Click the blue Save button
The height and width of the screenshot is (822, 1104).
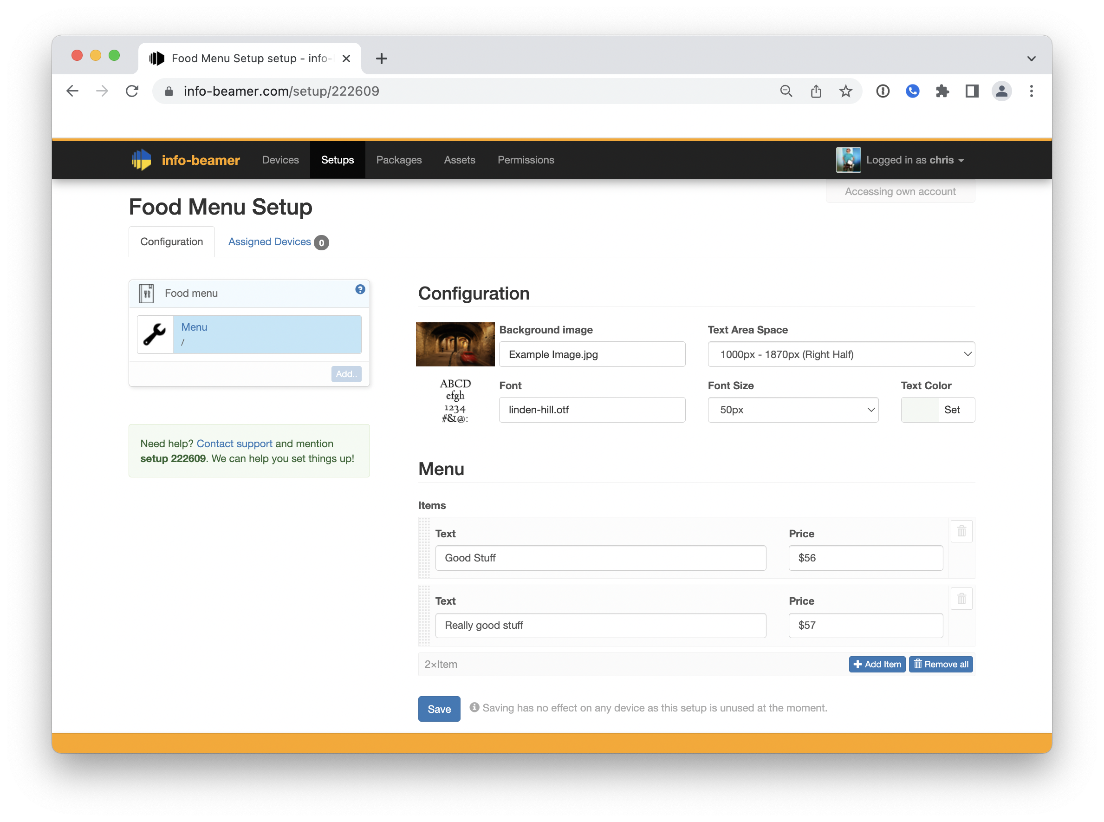(x=439, y=709)
